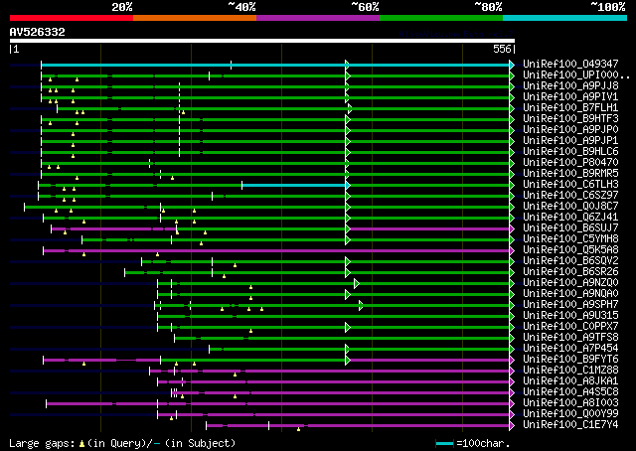Click the UniRef100_Q00Y99 label
636x451 pixels.
(570, 414)
